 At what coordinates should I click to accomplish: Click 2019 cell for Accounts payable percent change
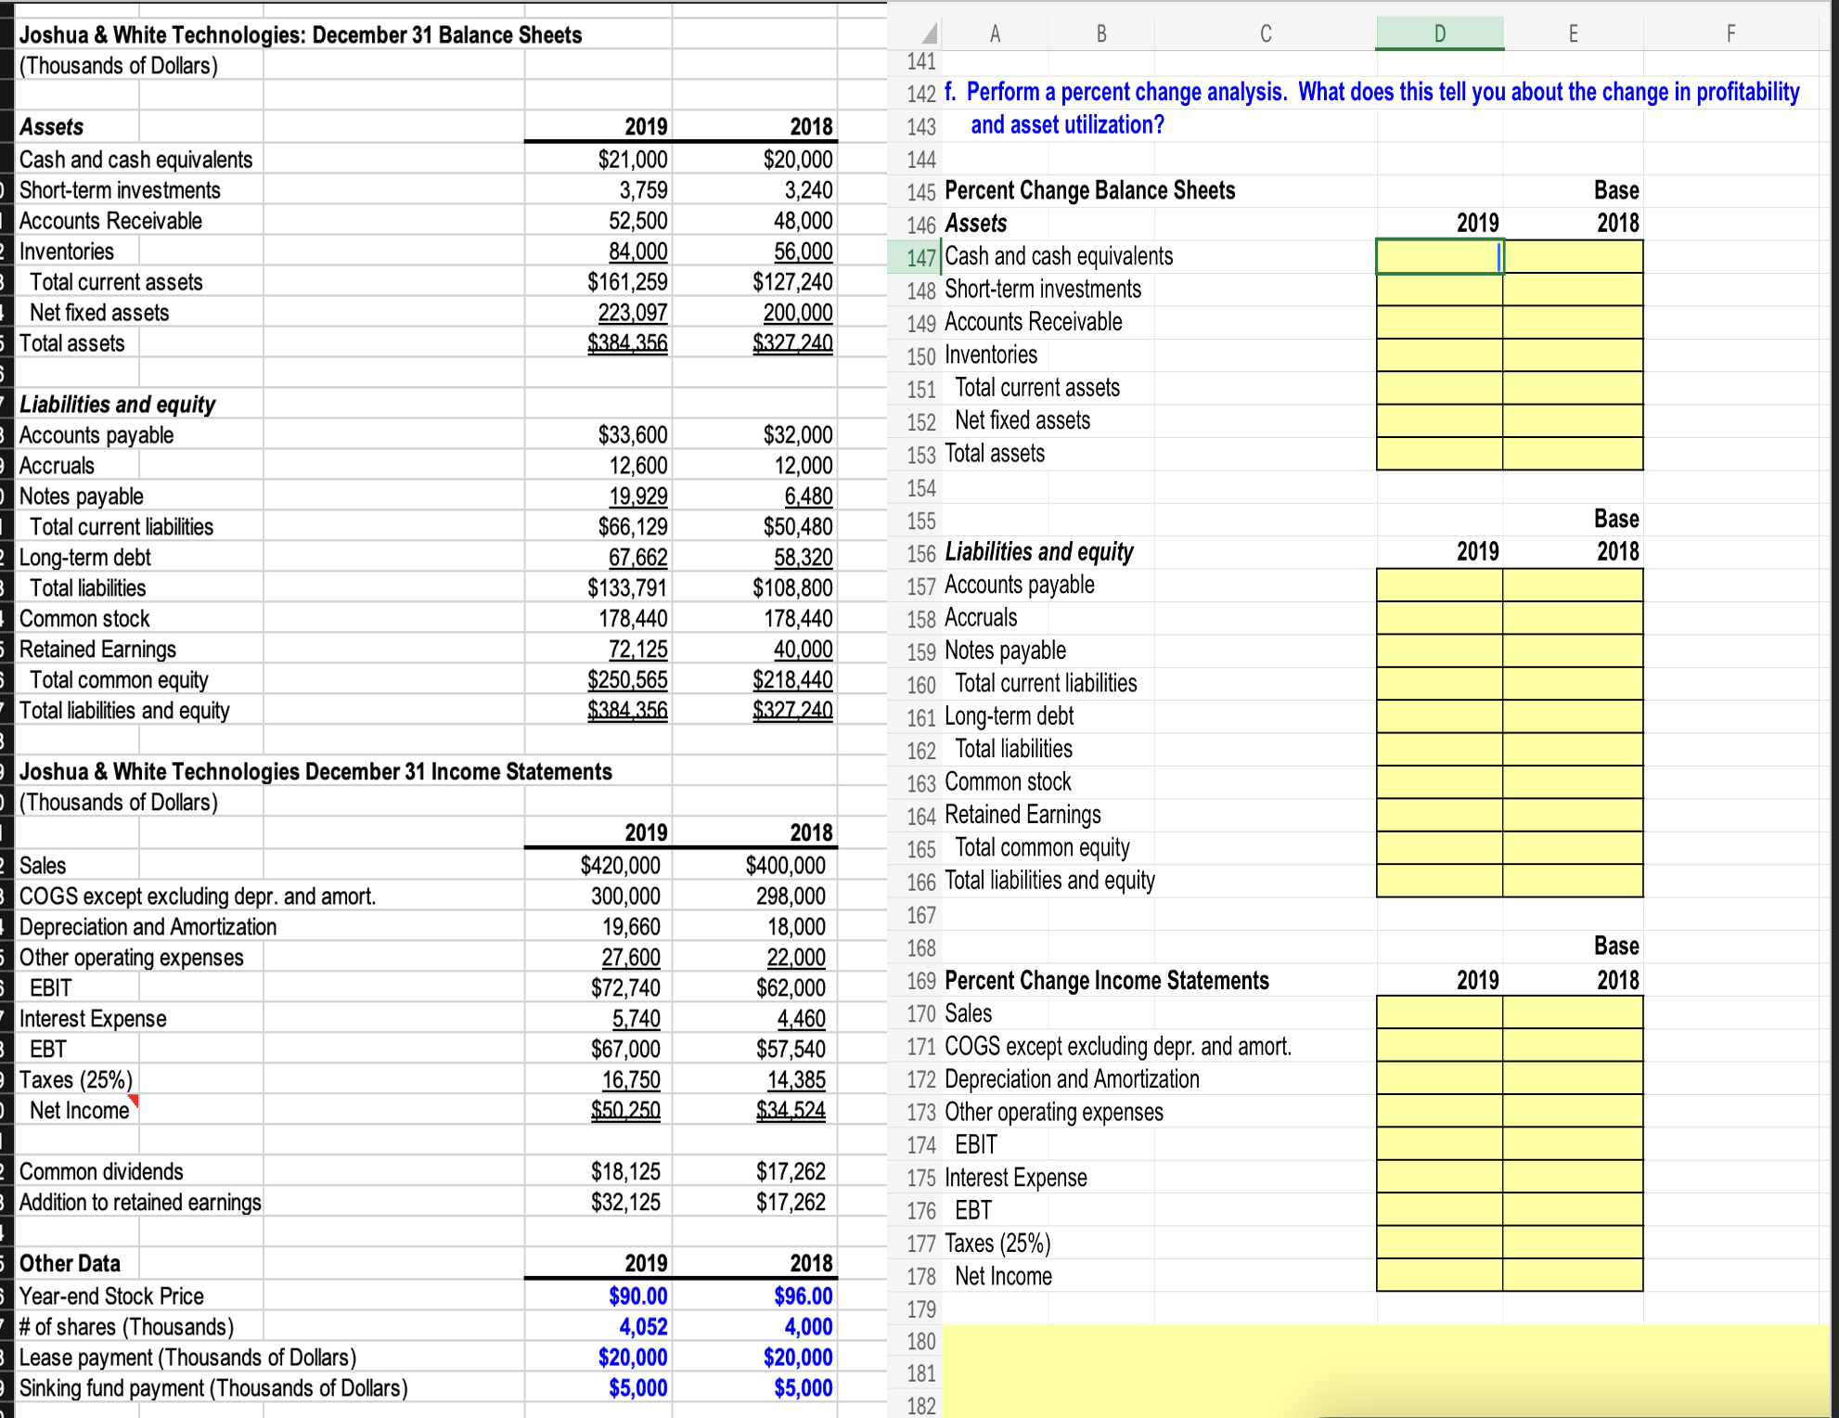pos(1438,586)
